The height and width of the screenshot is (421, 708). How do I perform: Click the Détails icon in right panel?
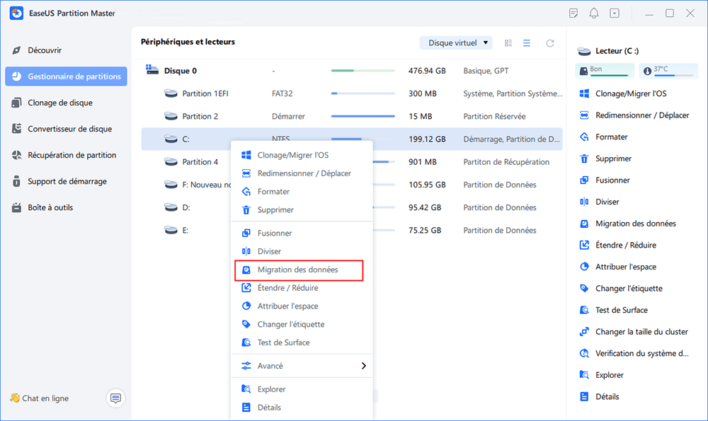(584, 397)
